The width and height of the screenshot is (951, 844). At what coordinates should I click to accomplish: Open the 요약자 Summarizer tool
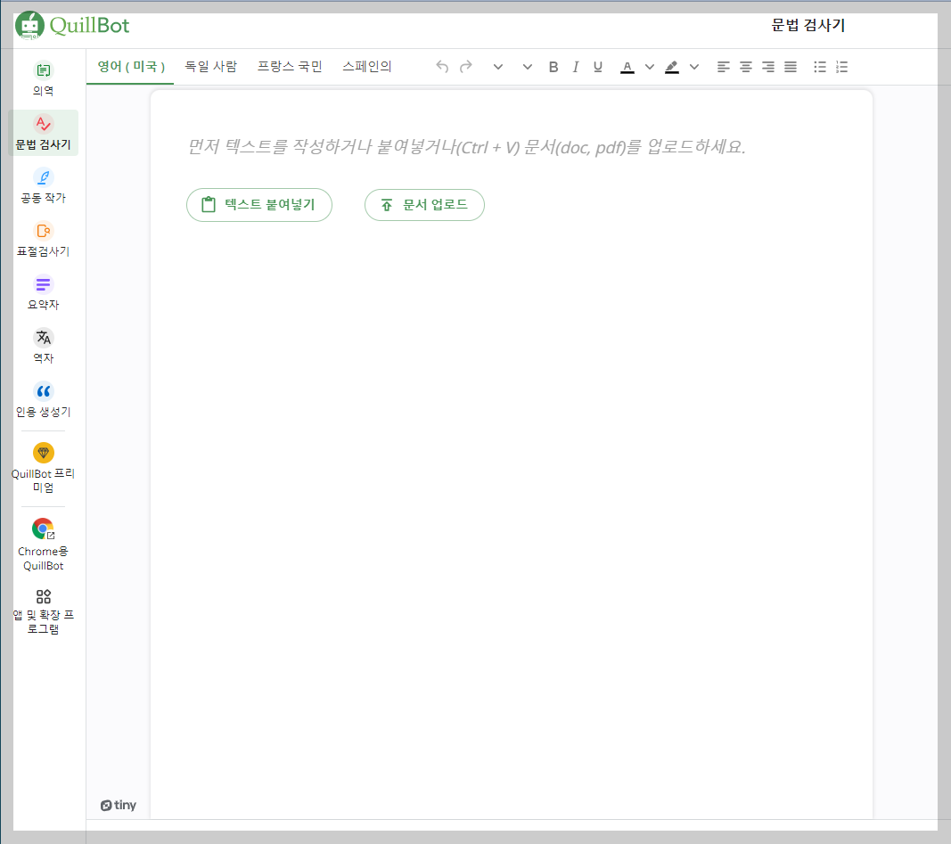[43, 291]
